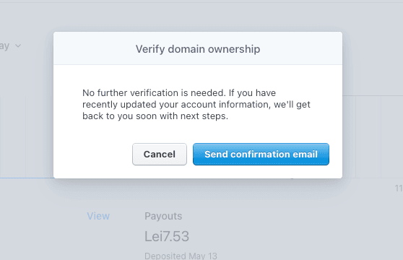Click the 'recently updated your account information' line
403x260 pixels.
[196, 105]
